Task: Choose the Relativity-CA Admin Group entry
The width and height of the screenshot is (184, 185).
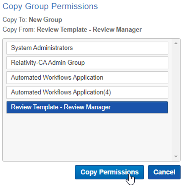Action: (x=87, y=63)
